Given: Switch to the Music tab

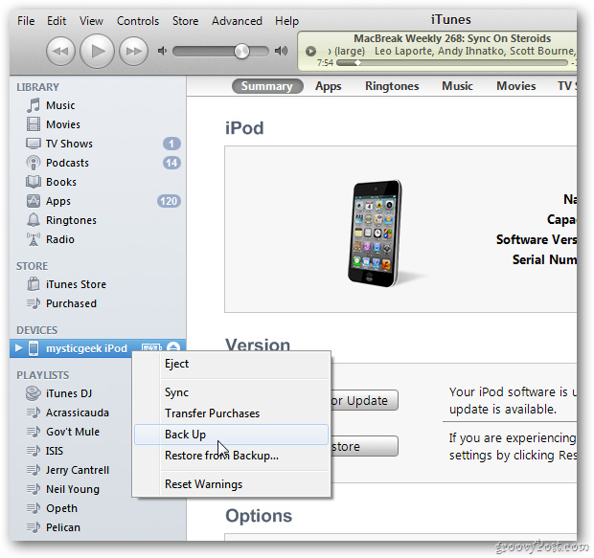Looking at the screenshot, I should point(457,86).
